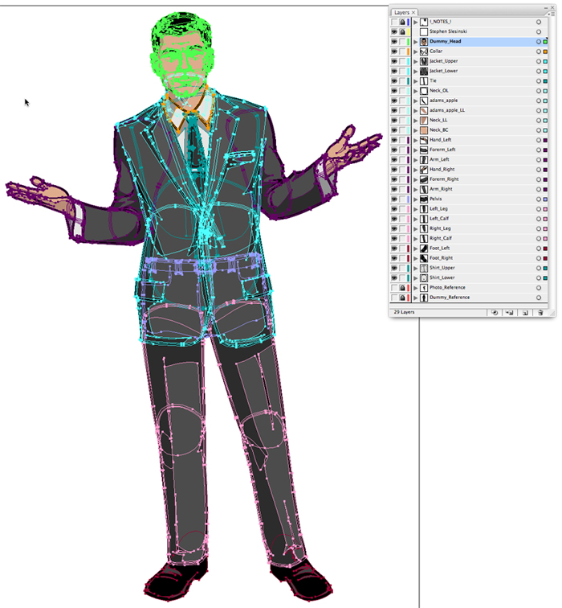This screenshot has height=608, width=562.
Task: Hide the Pelvis layer via eye icon
Action: 394,199
